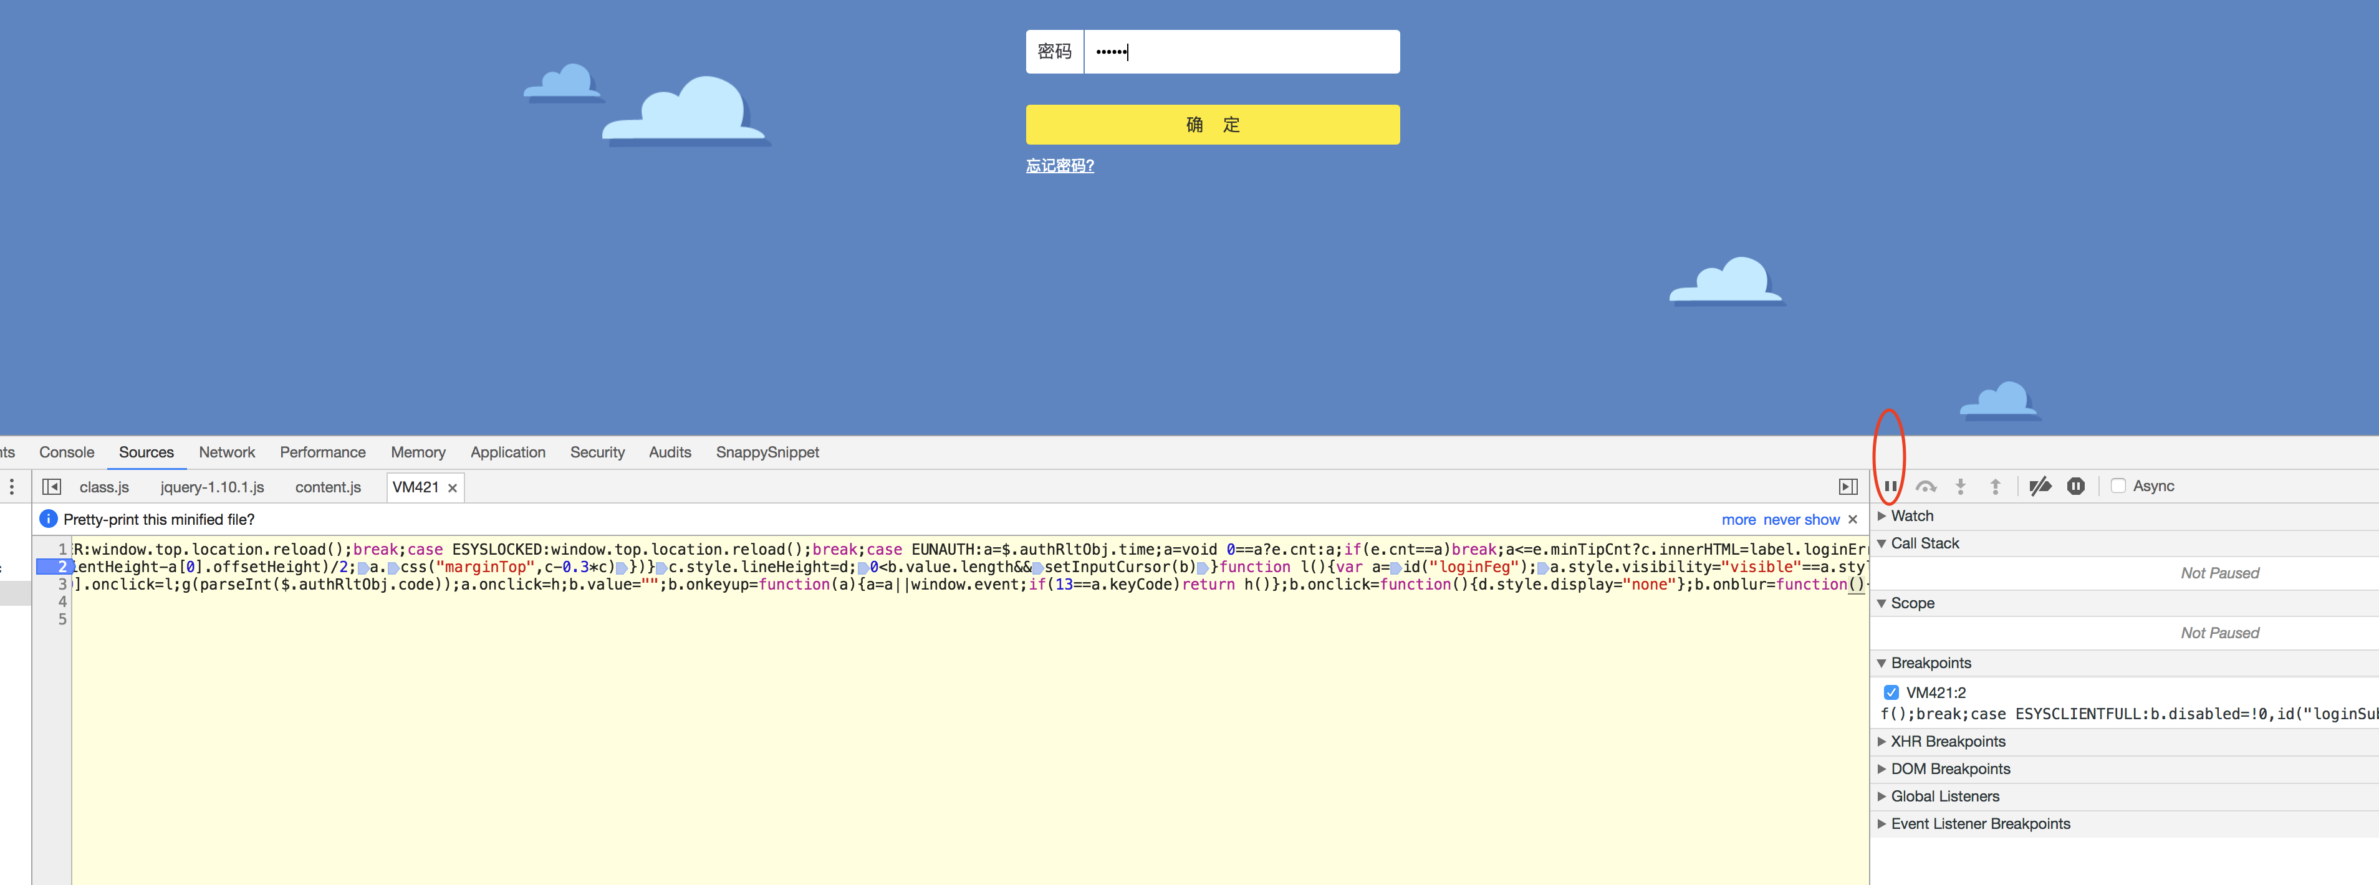Click into the 密码 password input field
The width and height of the screenshot is (2379, 885).
pos(1240,52)
